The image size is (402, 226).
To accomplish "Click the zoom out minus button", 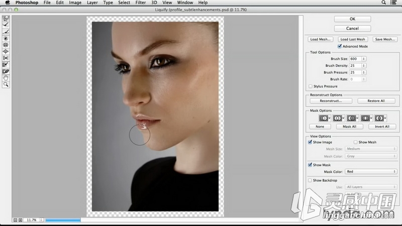I will point(15,220).
